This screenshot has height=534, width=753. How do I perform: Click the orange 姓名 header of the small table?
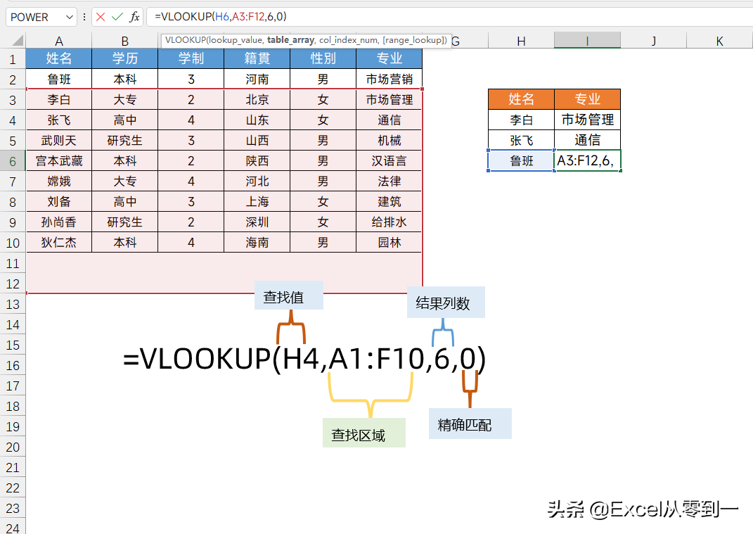click(520, 99)
